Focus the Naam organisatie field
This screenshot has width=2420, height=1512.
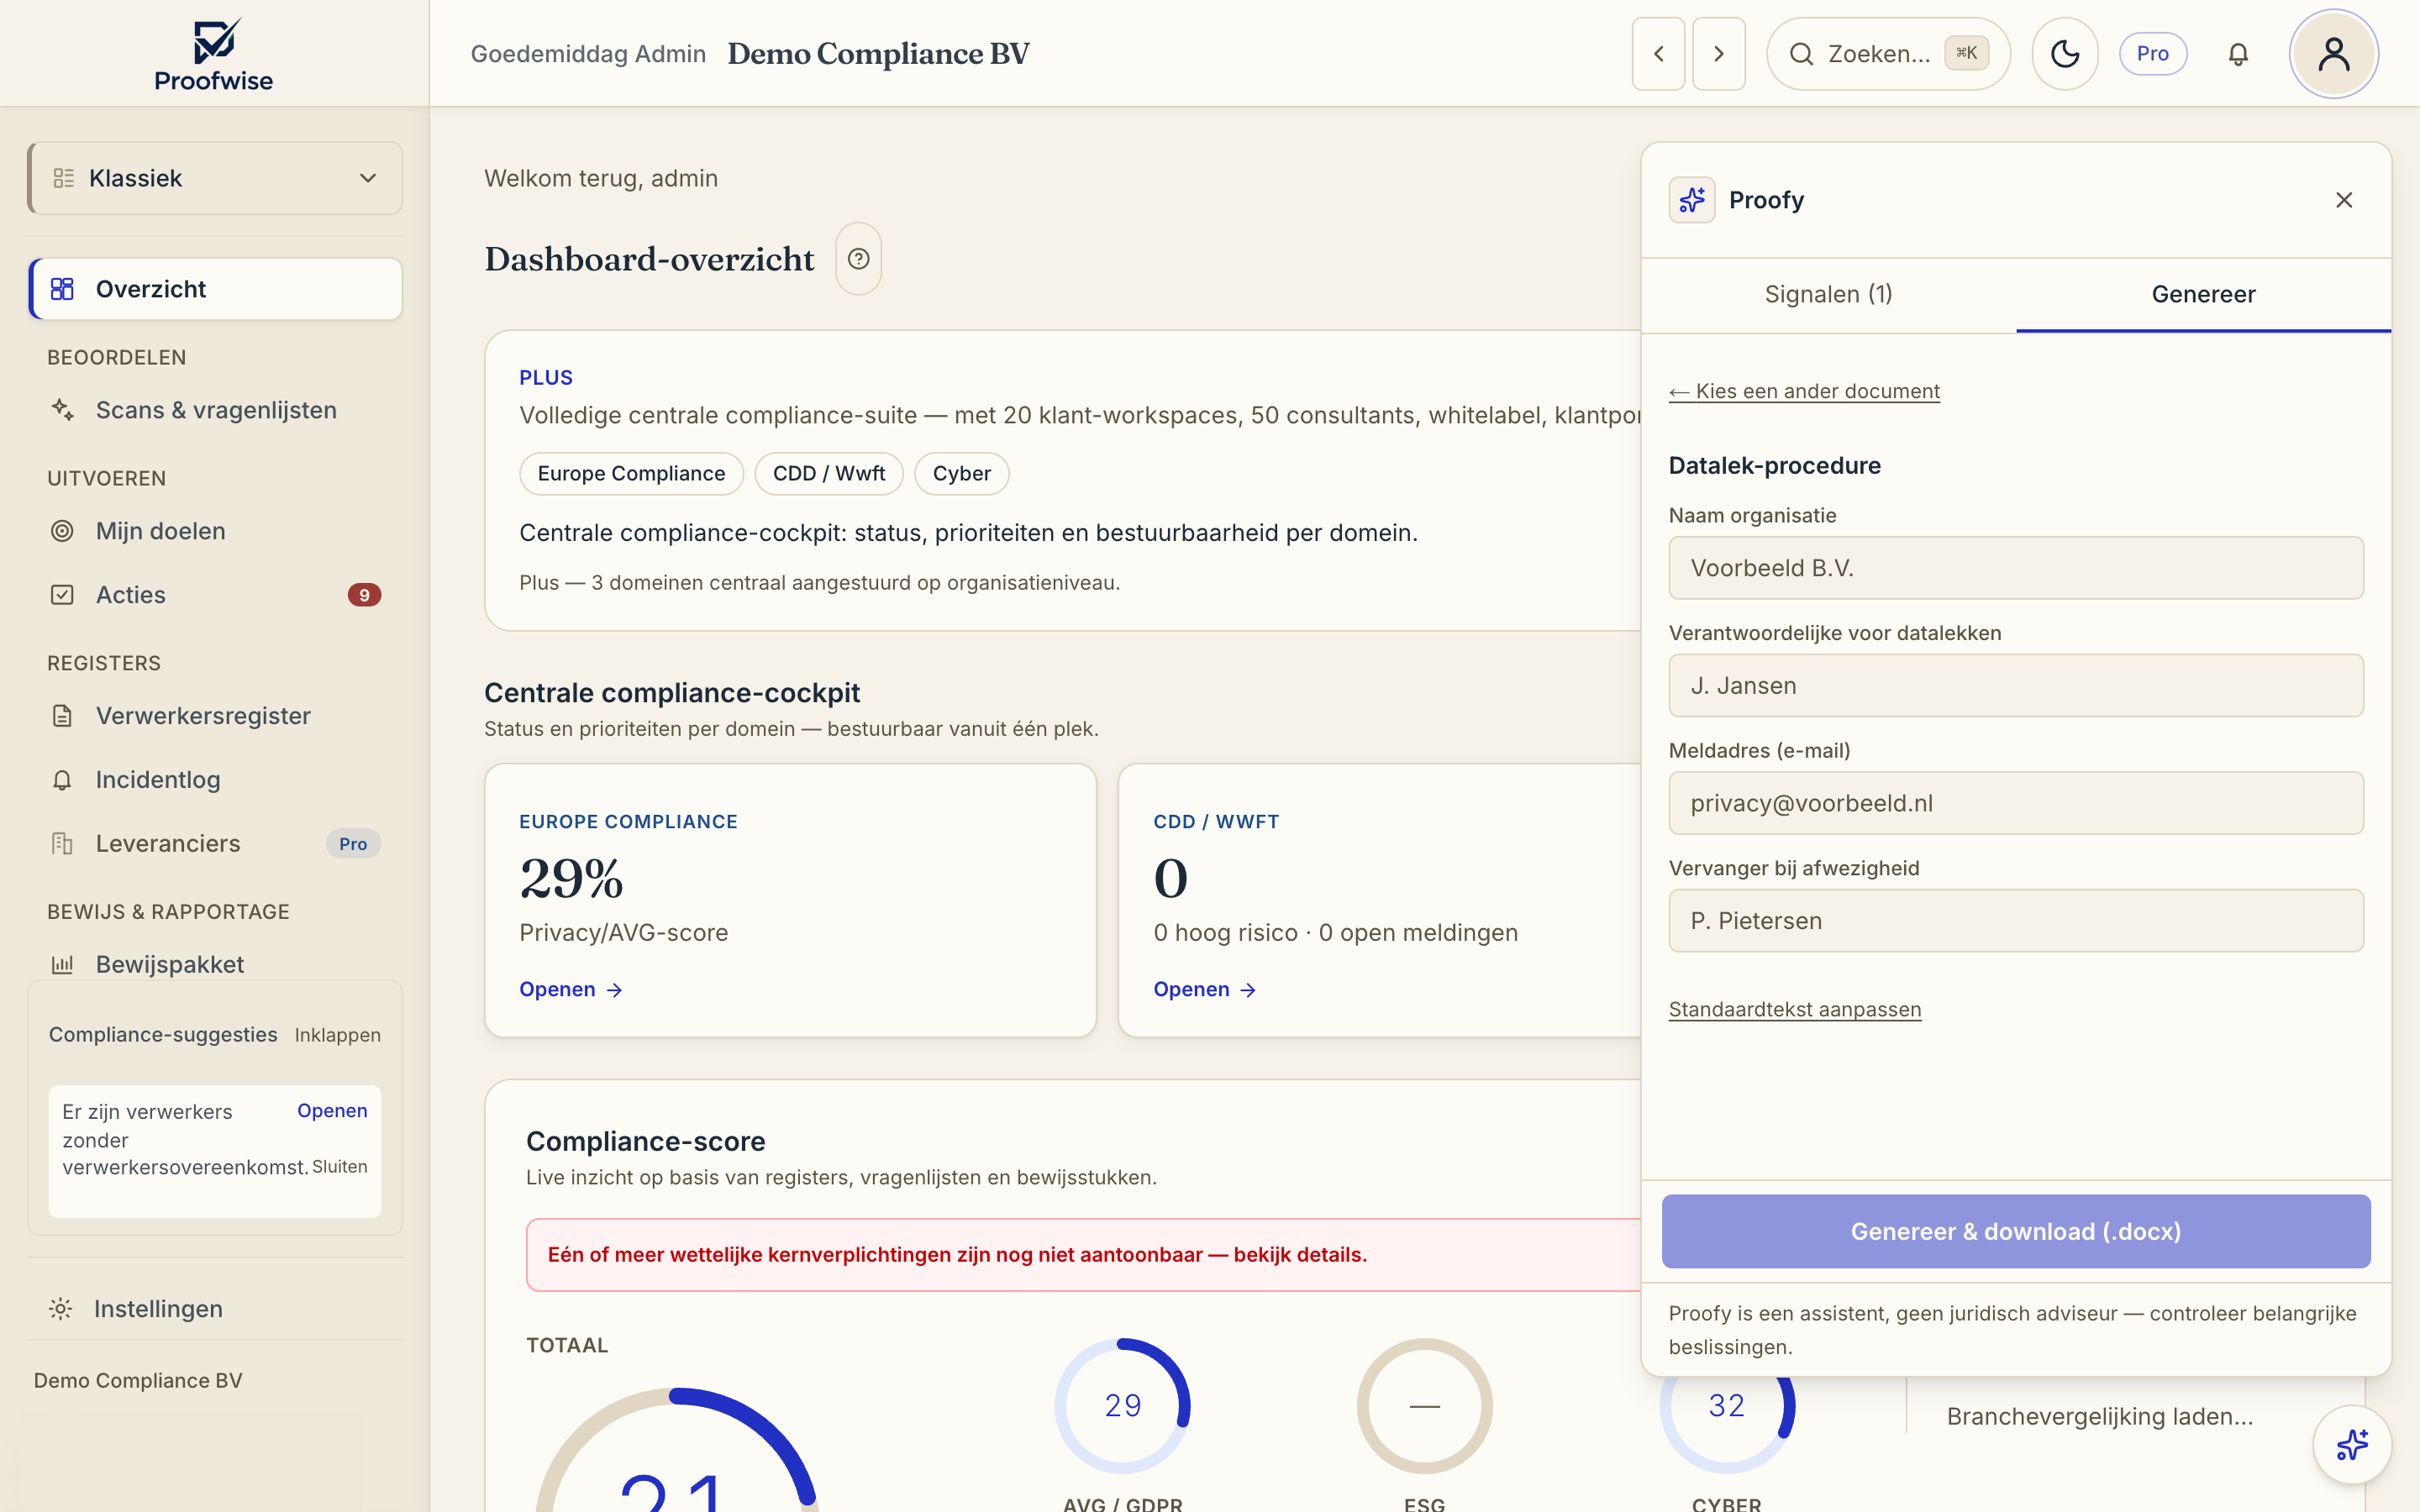coord(2016,568)
